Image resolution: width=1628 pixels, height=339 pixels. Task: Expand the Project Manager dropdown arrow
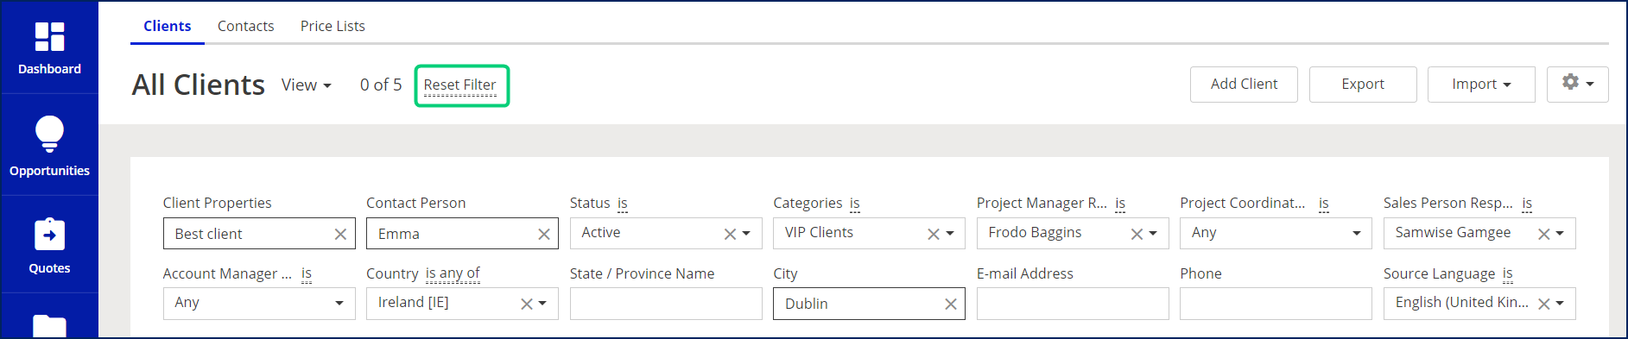click(1153, 234)
